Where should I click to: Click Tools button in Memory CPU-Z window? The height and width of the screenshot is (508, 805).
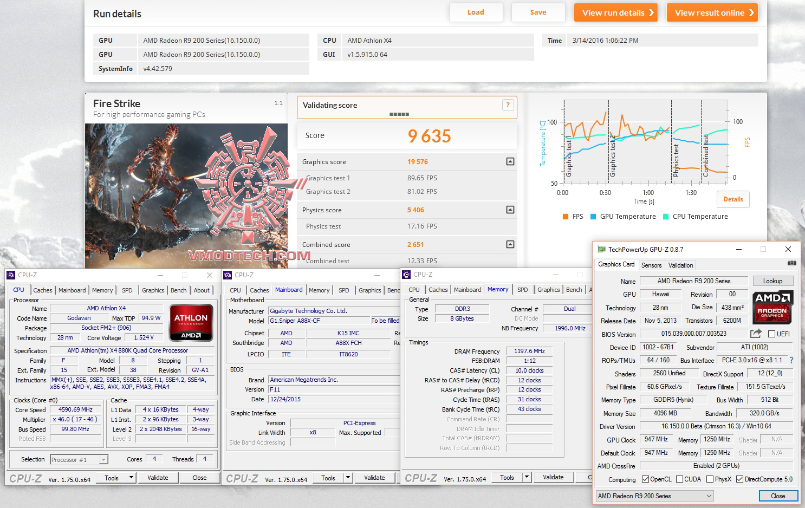[x=507, y=477]
